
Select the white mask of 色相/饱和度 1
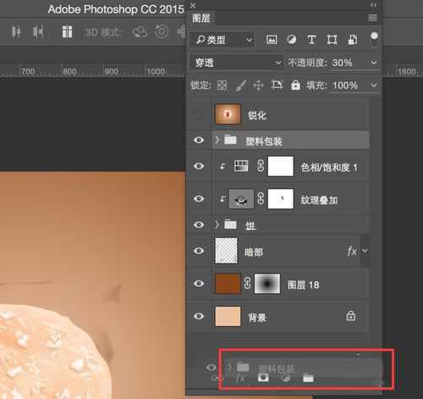click(281, 166)
